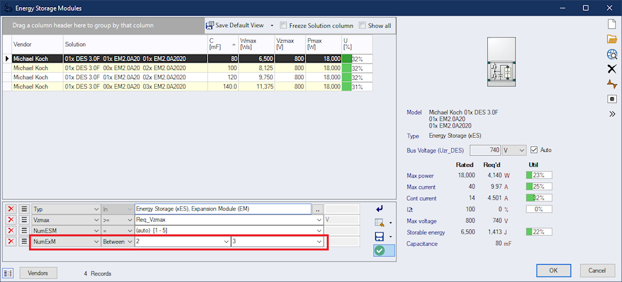Click column chooser icon in status bar
Image resolution: width=622 pixels, height=282 pixels.
click(x=9, y=273)
